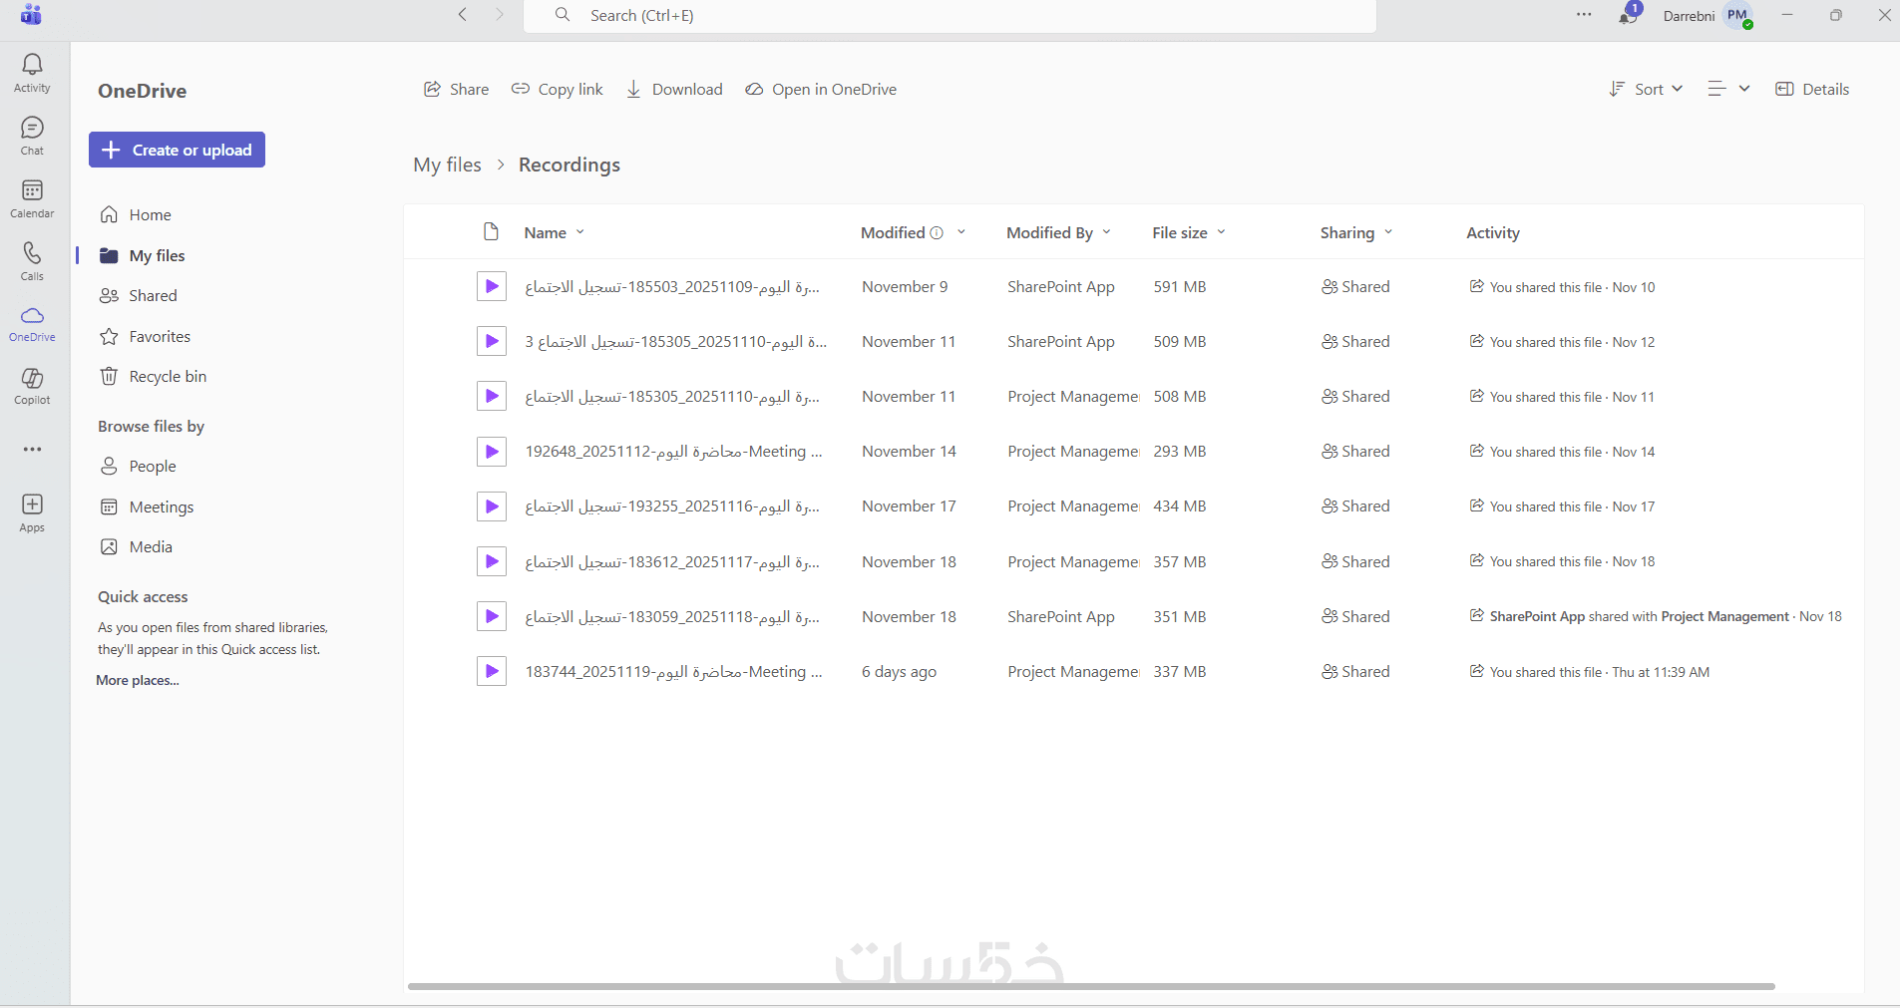Image resolution: width=1900 pixels, height=1008 pixels.
Task: Open Favorites in OneDrive navigation
Action: [146, 337]
